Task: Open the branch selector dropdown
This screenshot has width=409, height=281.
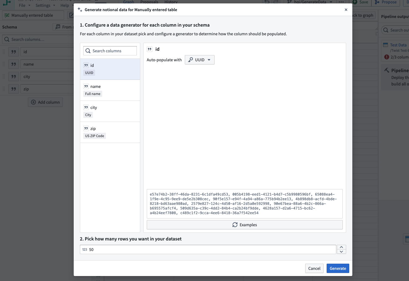Action: [310, 2]
